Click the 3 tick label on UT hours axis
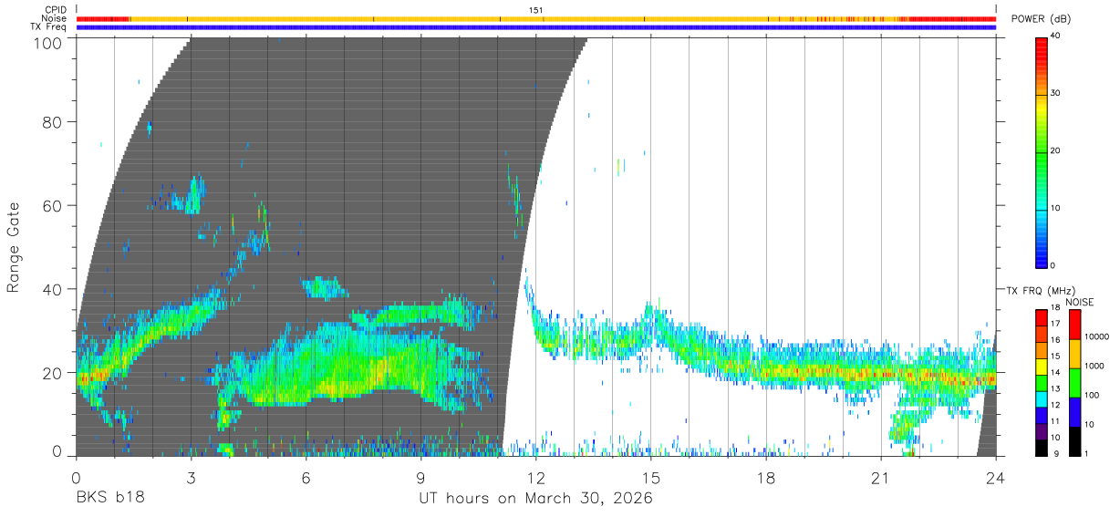1120x517 pixels. tap(192, 477)
